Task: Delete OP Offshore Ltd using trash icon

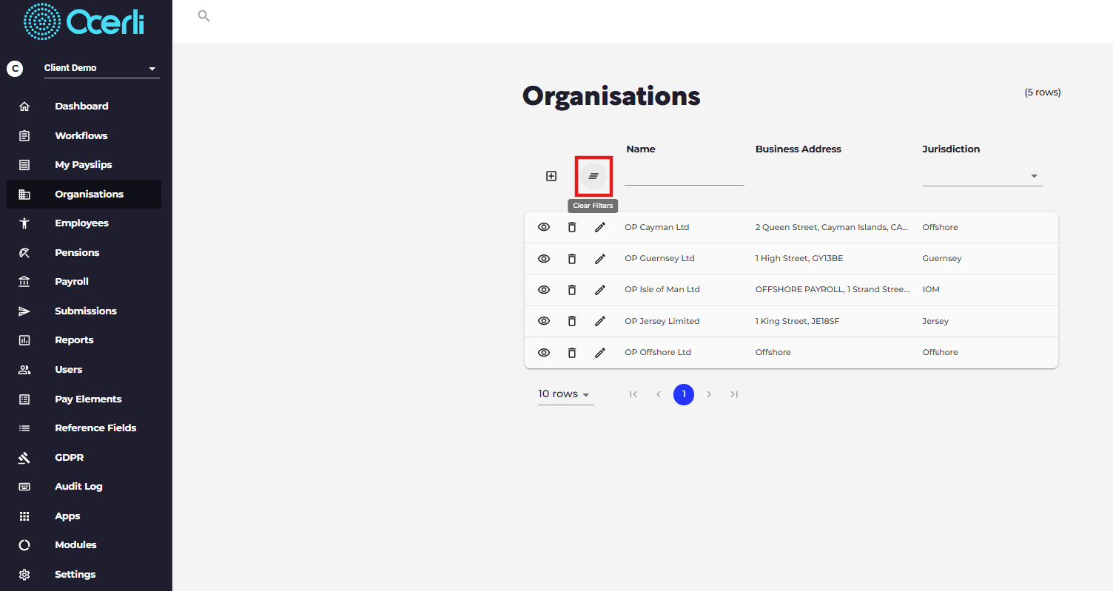Action: pyautogui.click(x=572, y=353)
